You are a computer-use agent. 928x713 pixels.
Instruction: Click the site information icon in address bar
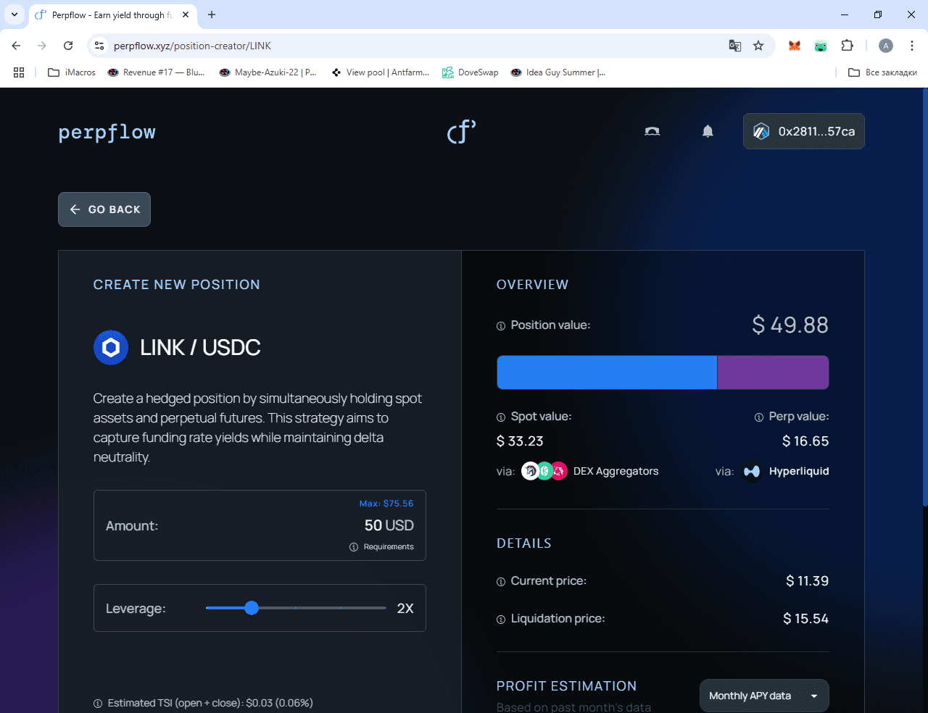point(100,46)
